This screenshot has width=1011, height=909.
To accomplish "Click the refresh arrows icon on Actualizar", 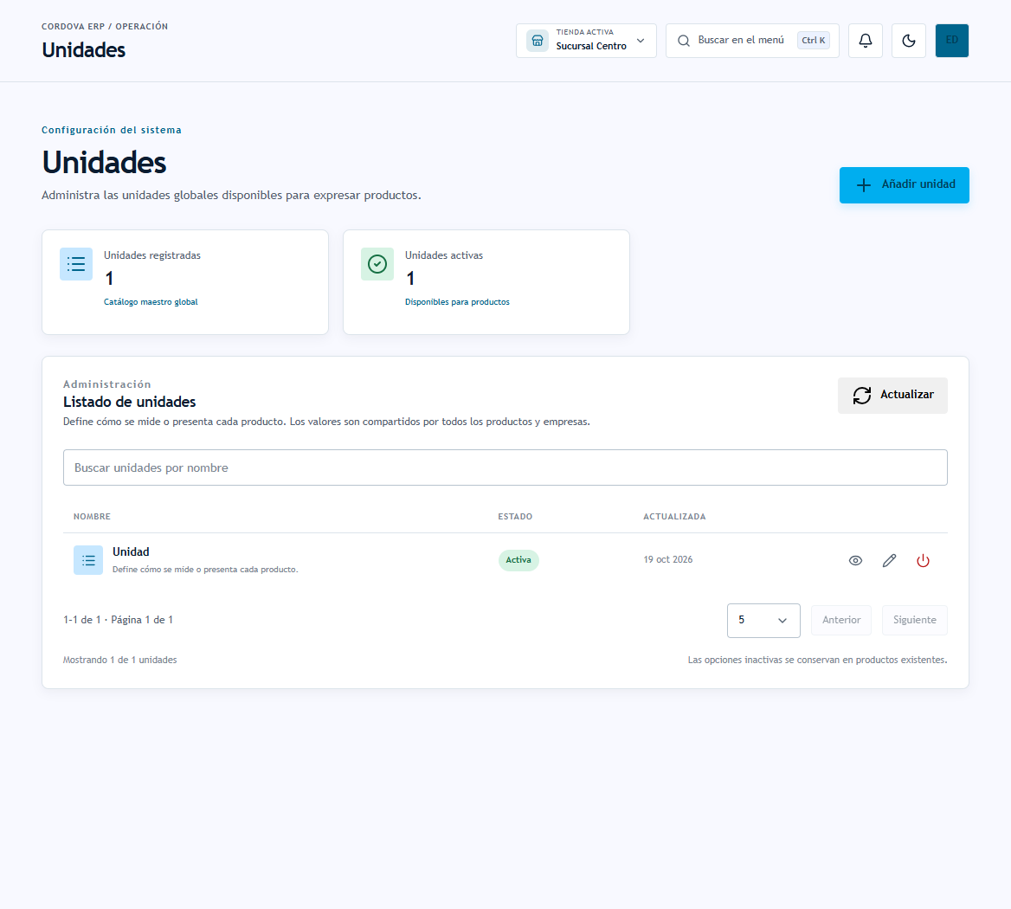I will 862,395.
